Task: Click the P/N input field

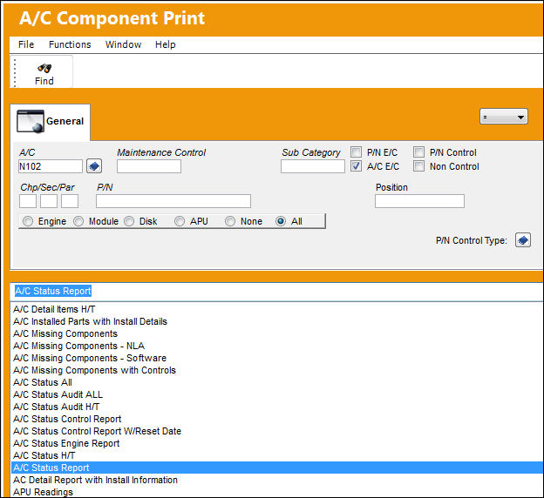Action: click(x=173, y=201)
